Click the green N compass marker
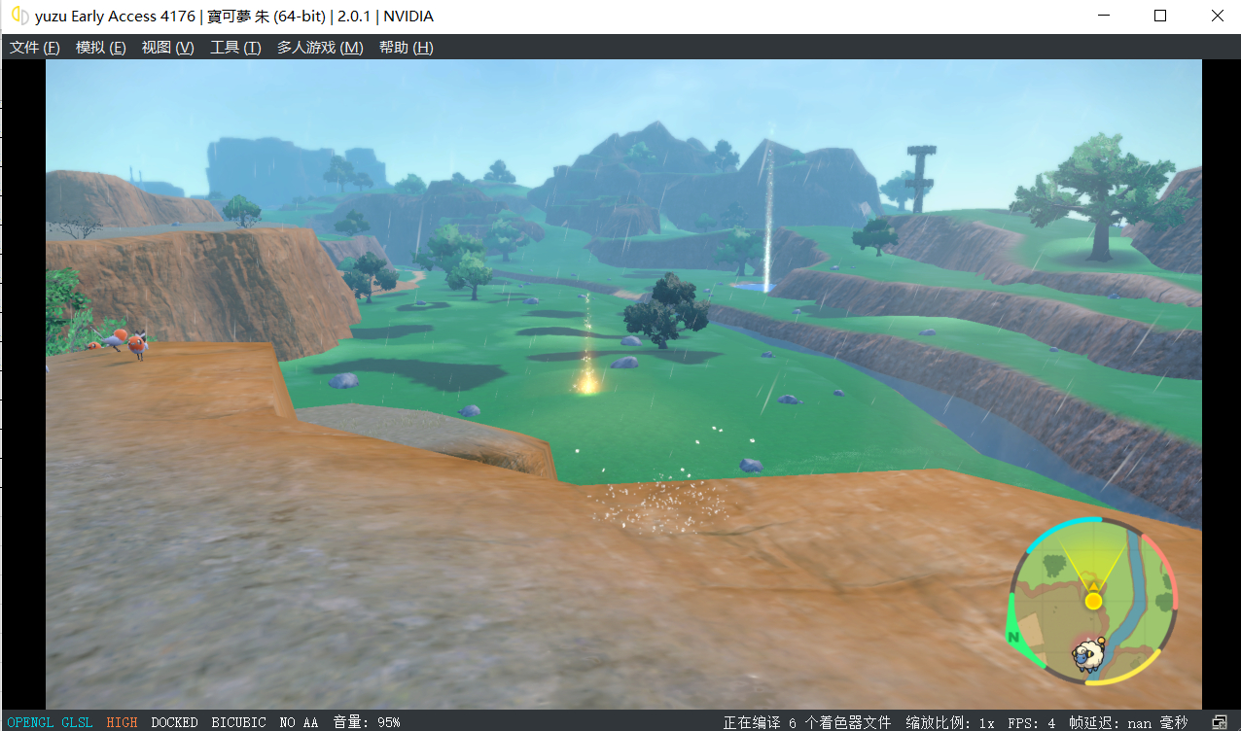This screenshot has width=1241, height=731. tap(1014, 638)
